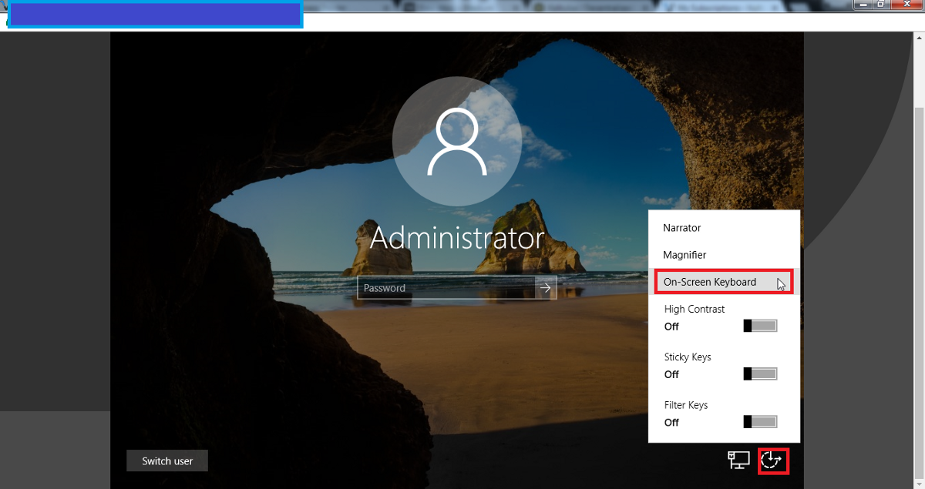This screenshot has height=489, width=925.
Task: Enable Sticky Keys switch
Action: coord(760,374)
